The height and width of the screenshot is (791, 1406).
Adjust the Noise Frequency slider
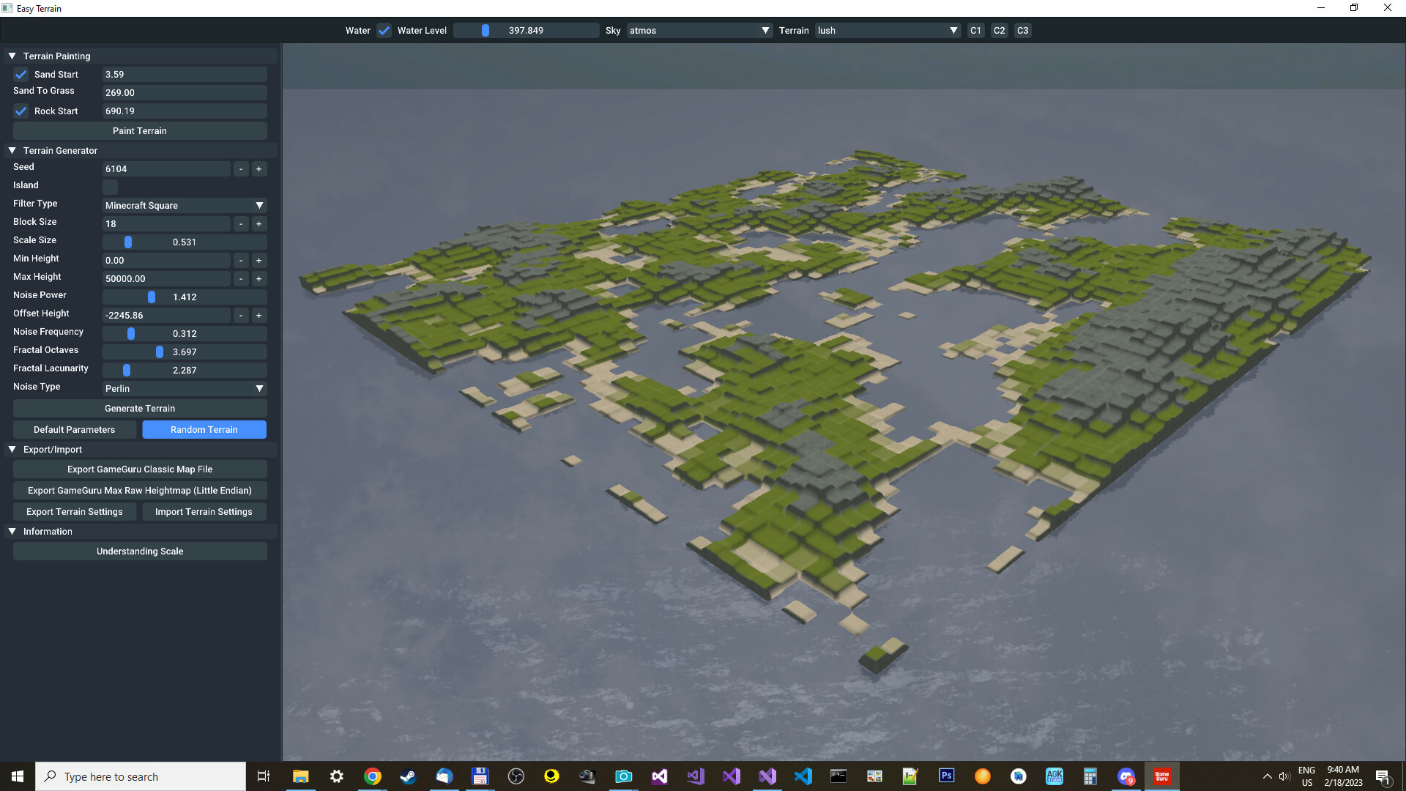pyautogui.click(x=129, y=333)
